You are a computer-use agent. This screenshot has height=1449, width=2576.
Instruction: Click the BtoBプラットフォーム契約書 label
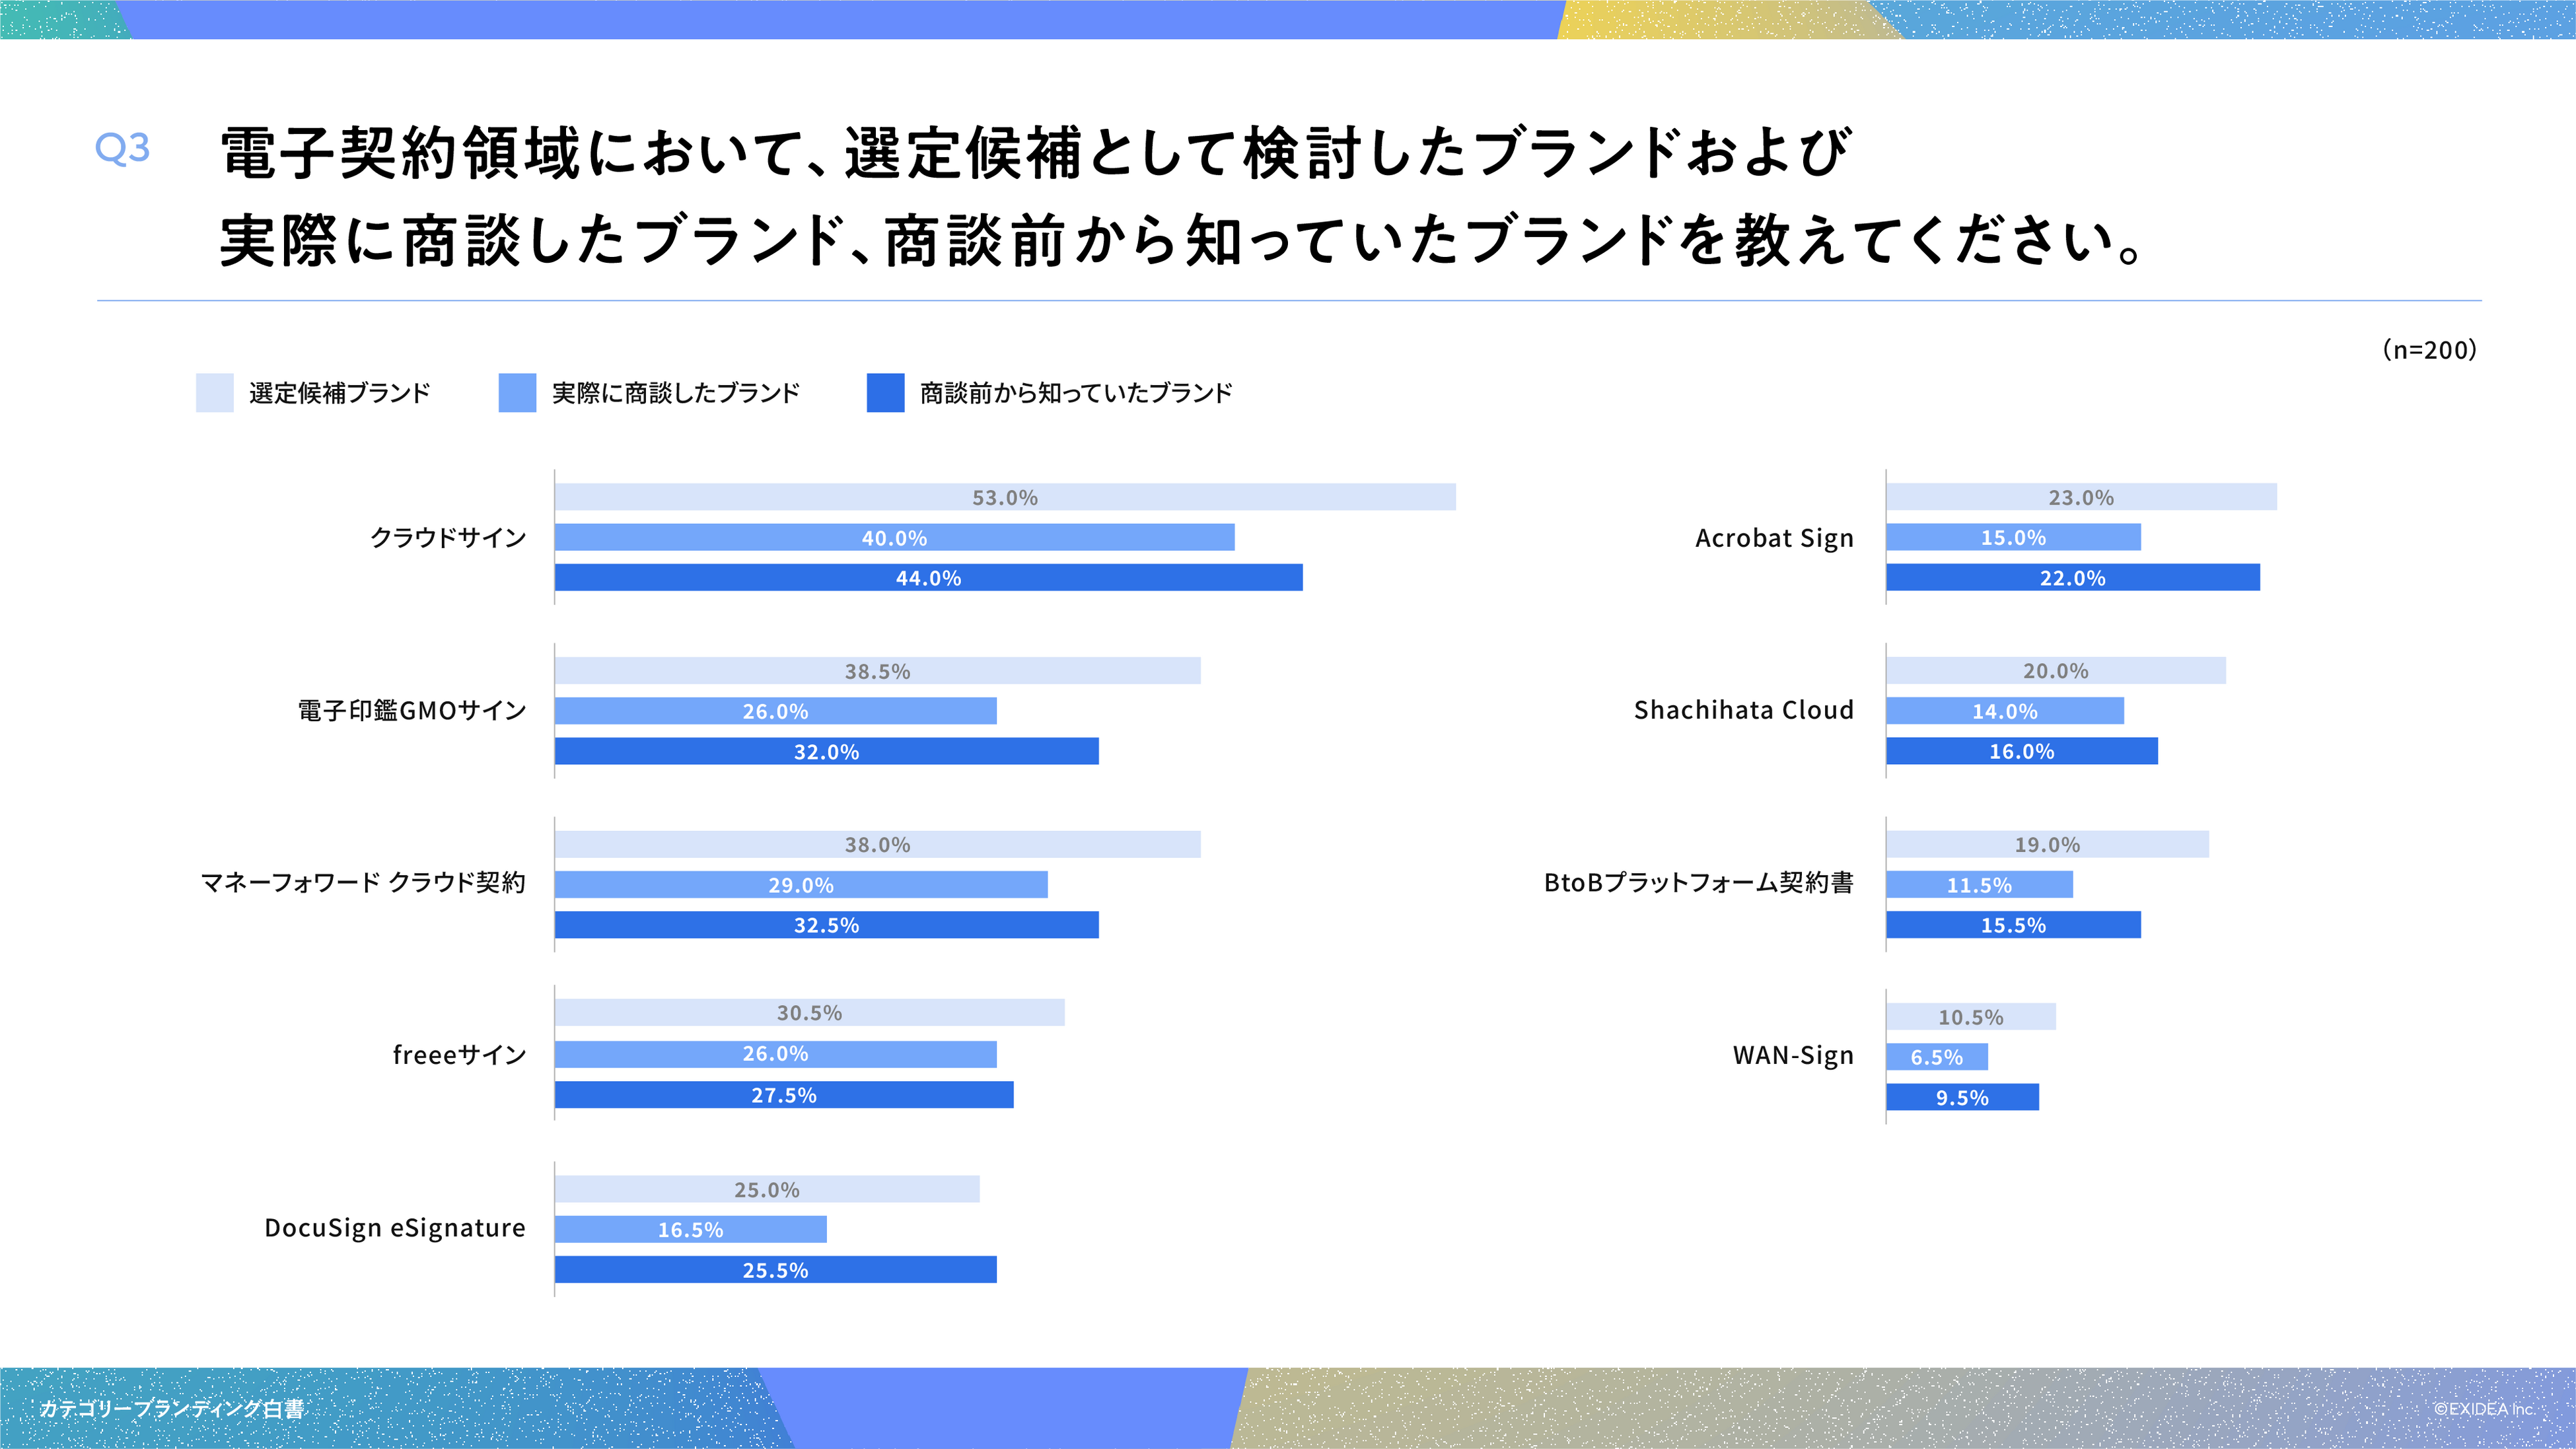coord(1698,883)
